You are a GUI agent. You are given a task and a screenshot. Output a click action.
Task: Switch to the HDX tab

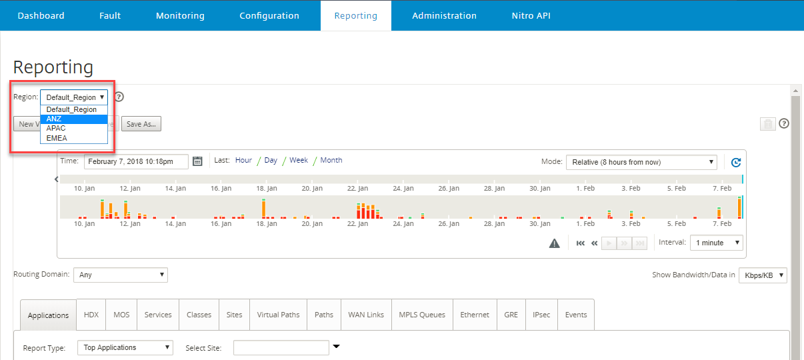click(x=91, y=315)
